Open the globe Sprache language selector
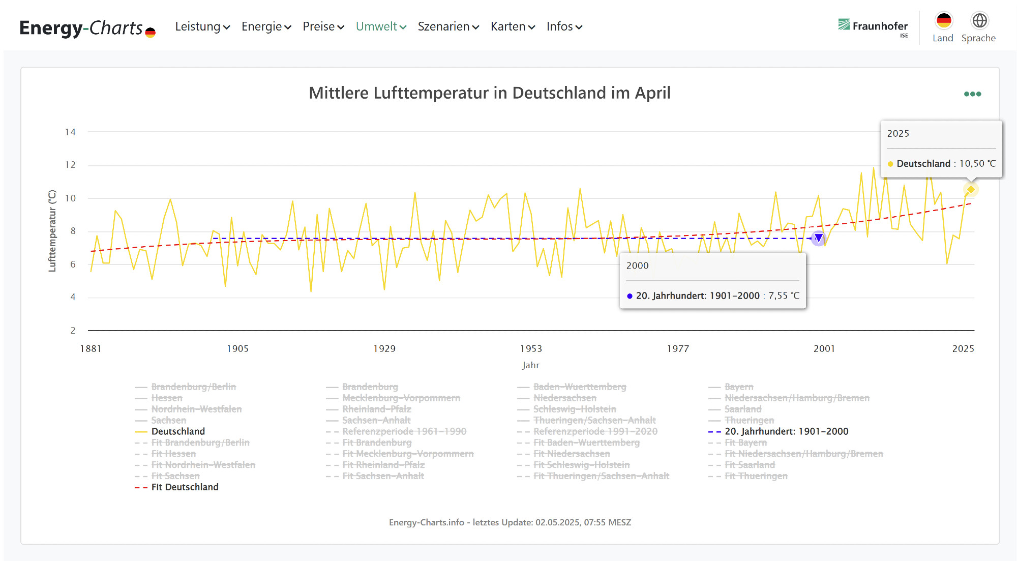 [979, 21]
